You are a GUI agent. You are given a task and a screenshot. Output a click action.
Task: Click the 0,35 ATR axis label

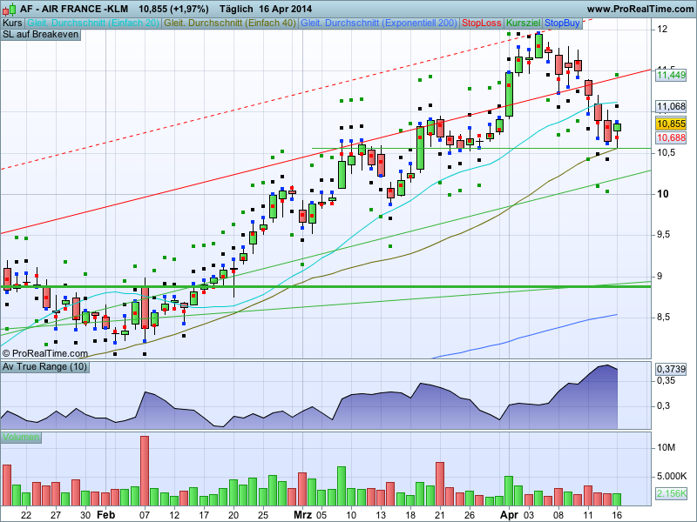666,380
